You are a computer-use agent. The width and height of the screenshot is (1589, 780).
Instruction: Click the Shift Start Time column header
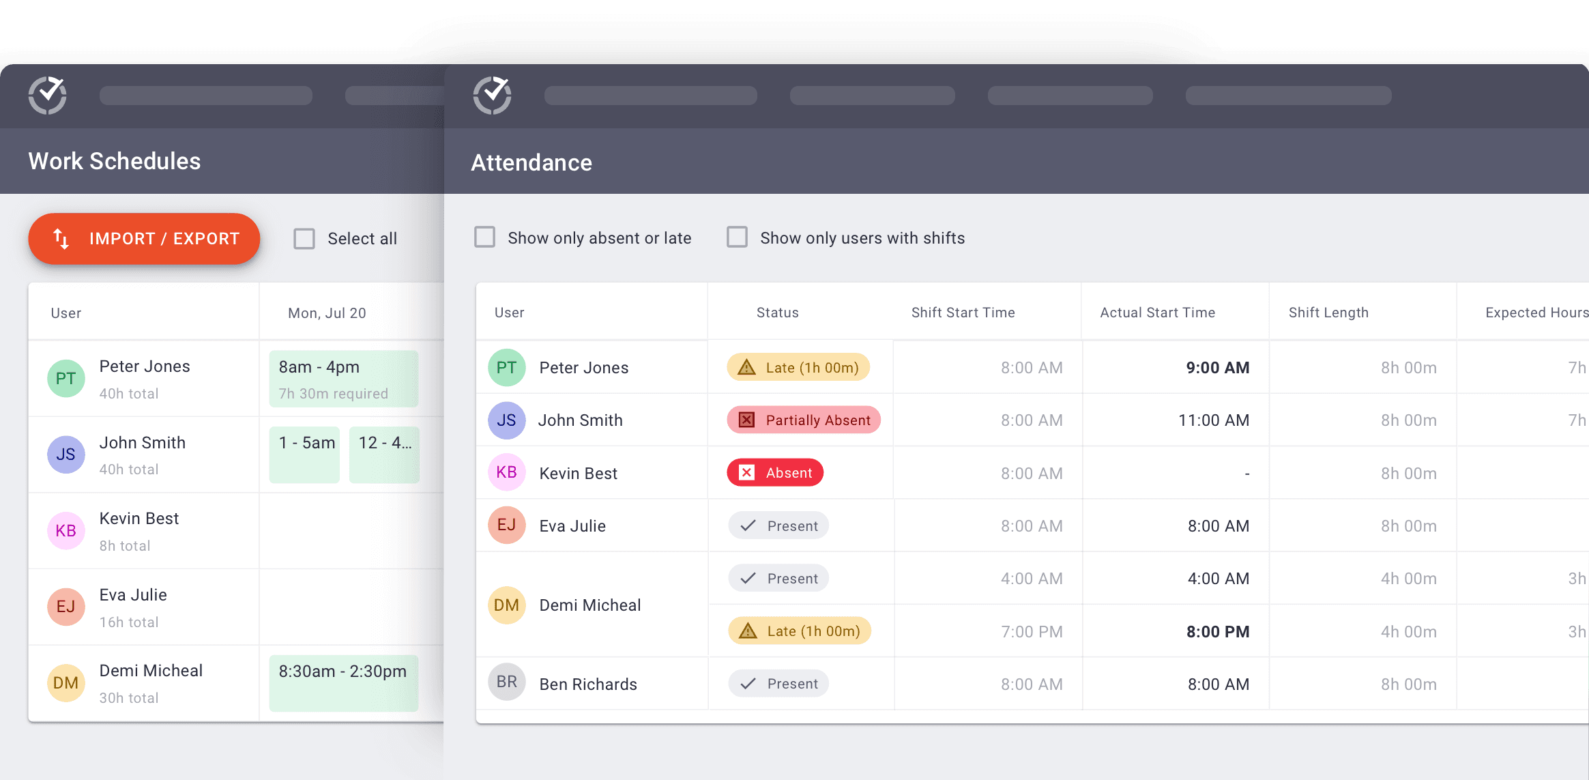tap(963, 313)
